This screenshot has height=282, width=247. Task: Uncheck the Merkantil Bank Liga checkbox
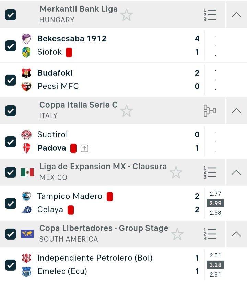click(x=11, y=15)
